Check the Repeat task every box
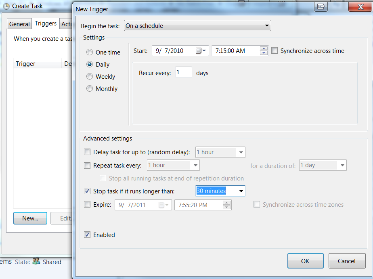This screenshot has height=279, width=373. point(87,165)
